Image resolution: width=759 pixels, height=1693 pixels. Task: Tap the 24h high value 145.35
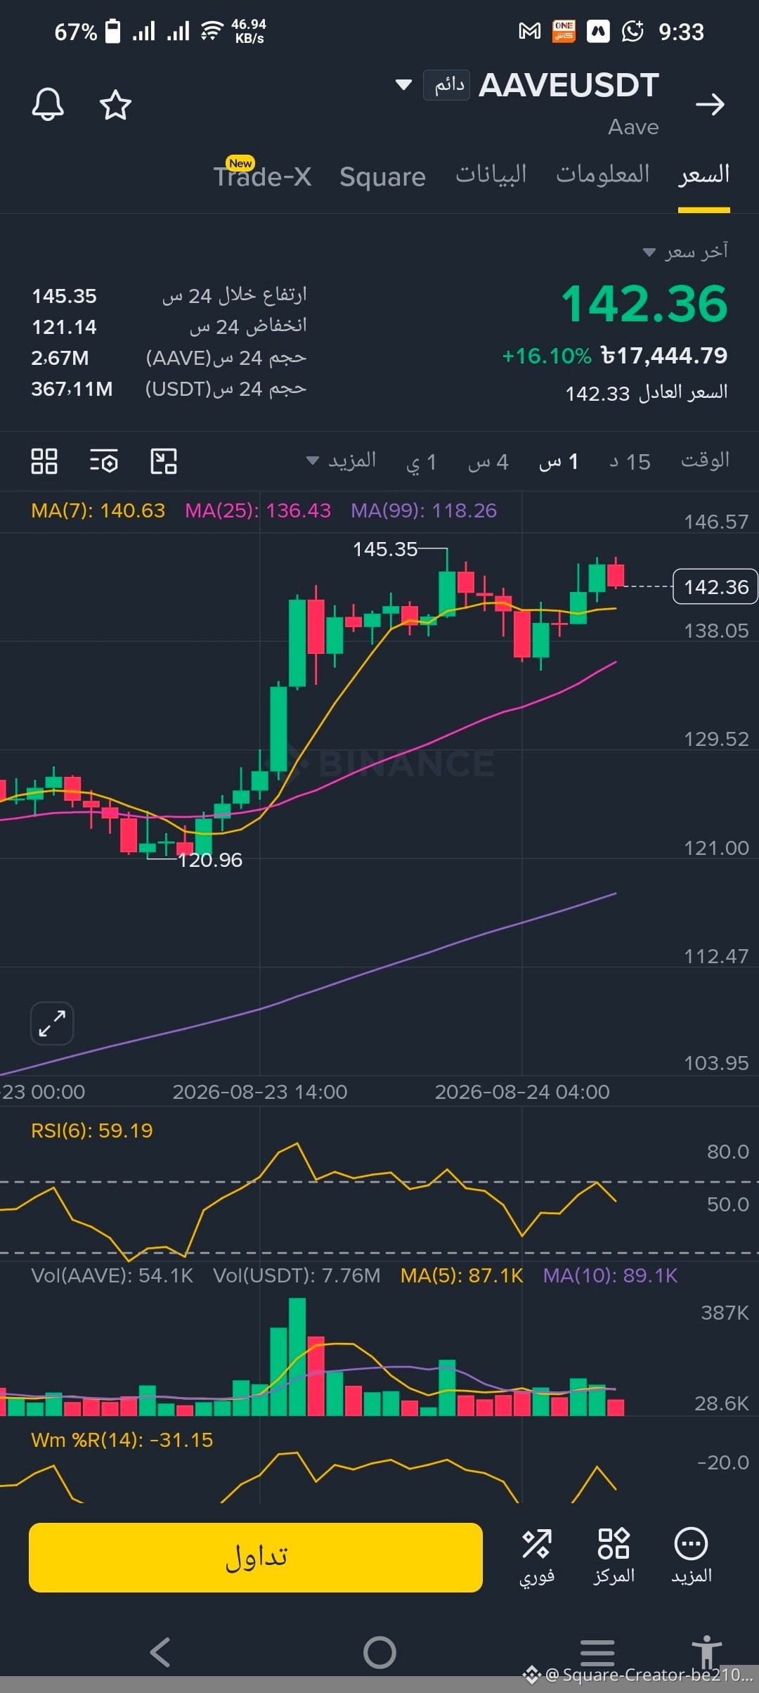pos(64,296)
